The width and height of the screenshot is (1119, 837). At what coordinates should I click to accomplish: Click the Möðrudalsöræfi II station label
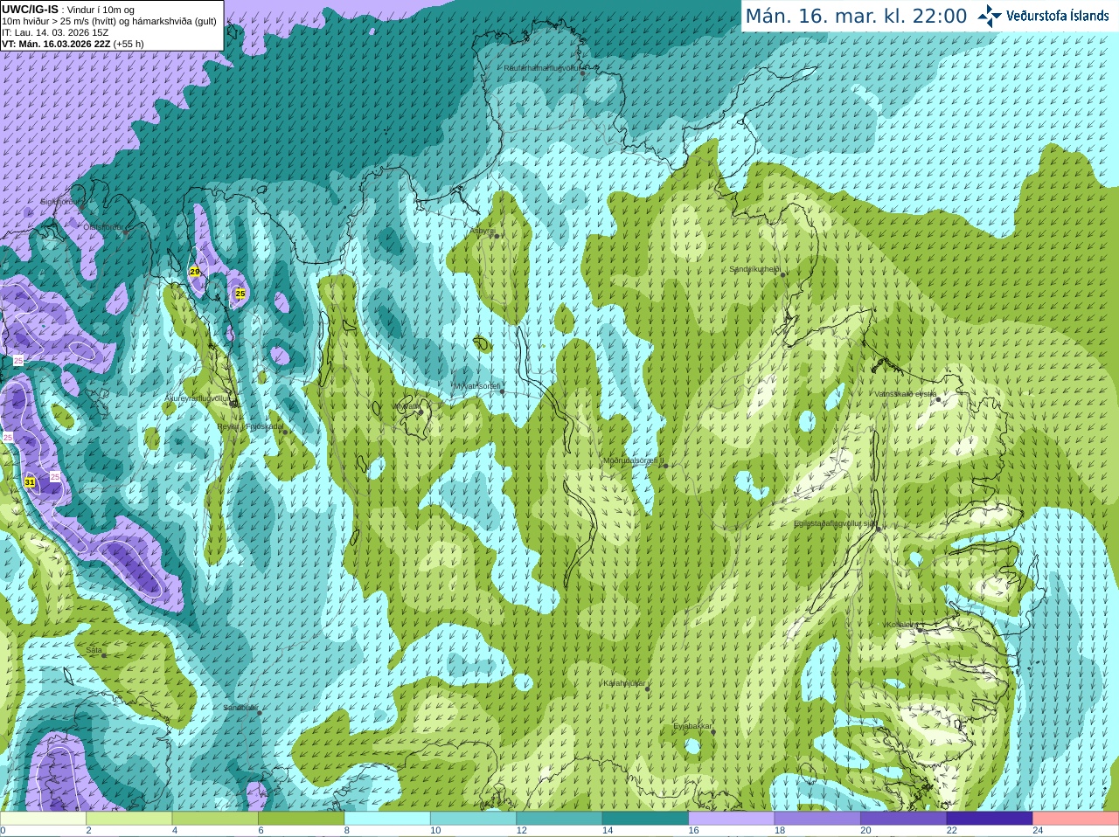(x=633, y=460)
